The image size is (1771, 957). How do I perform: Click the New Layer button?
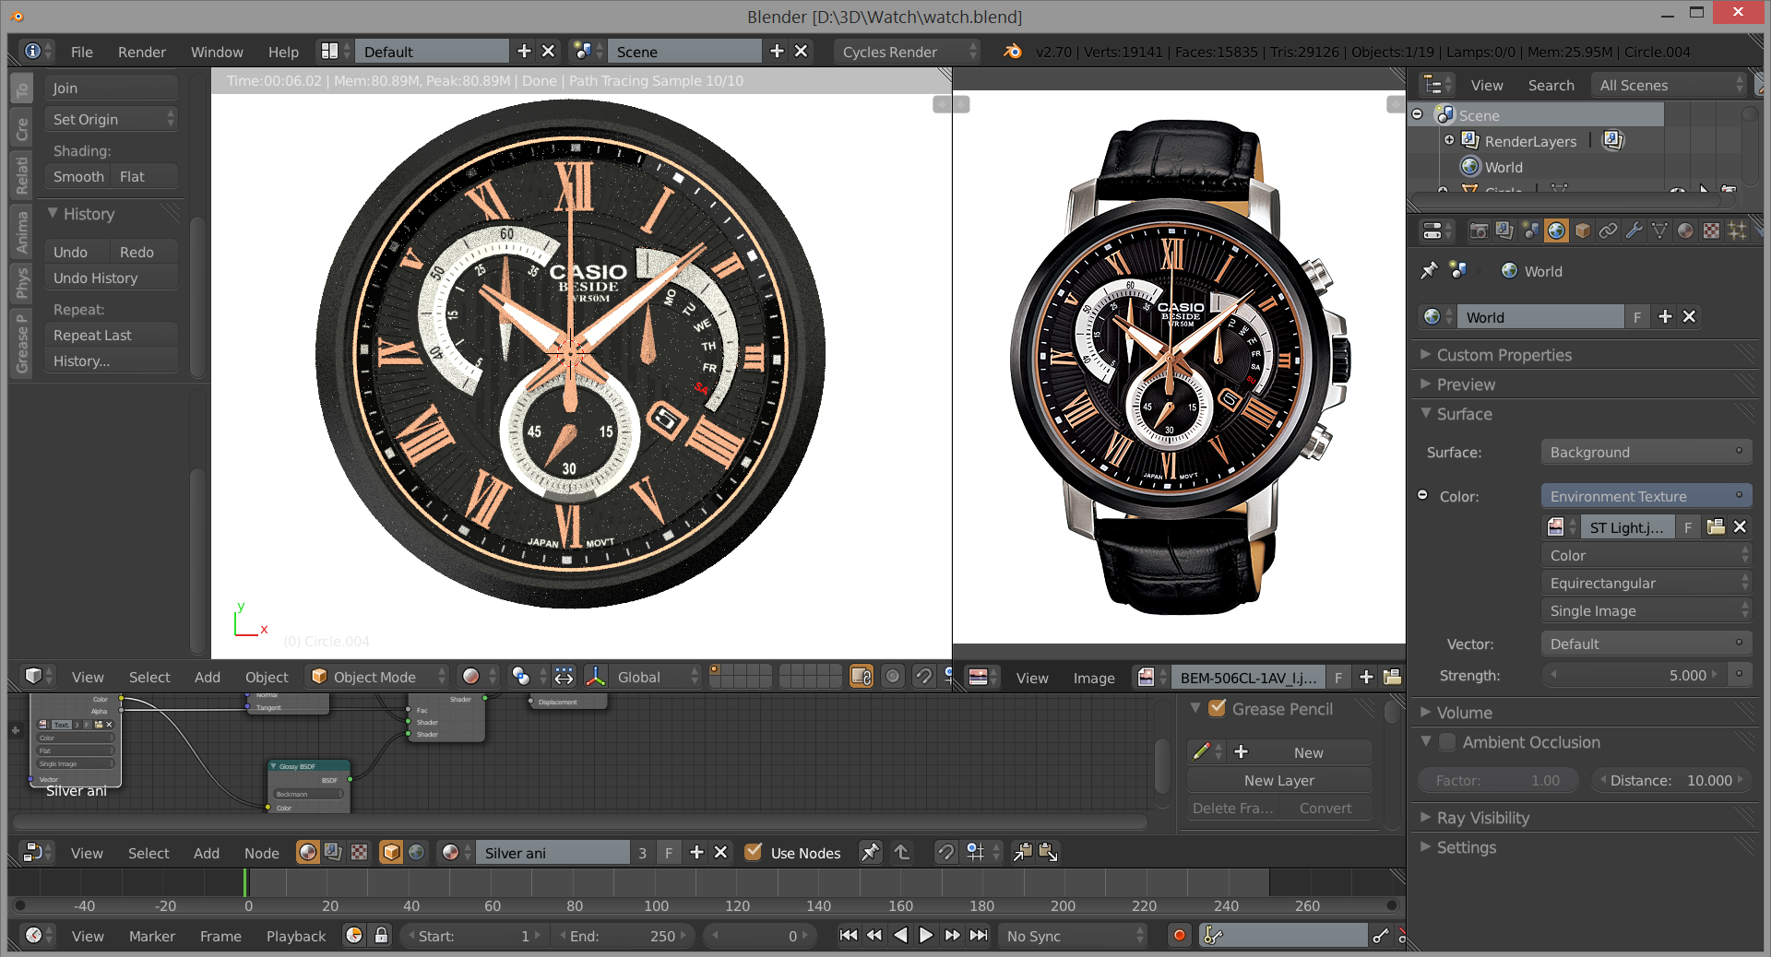[x=1278, y=780]
